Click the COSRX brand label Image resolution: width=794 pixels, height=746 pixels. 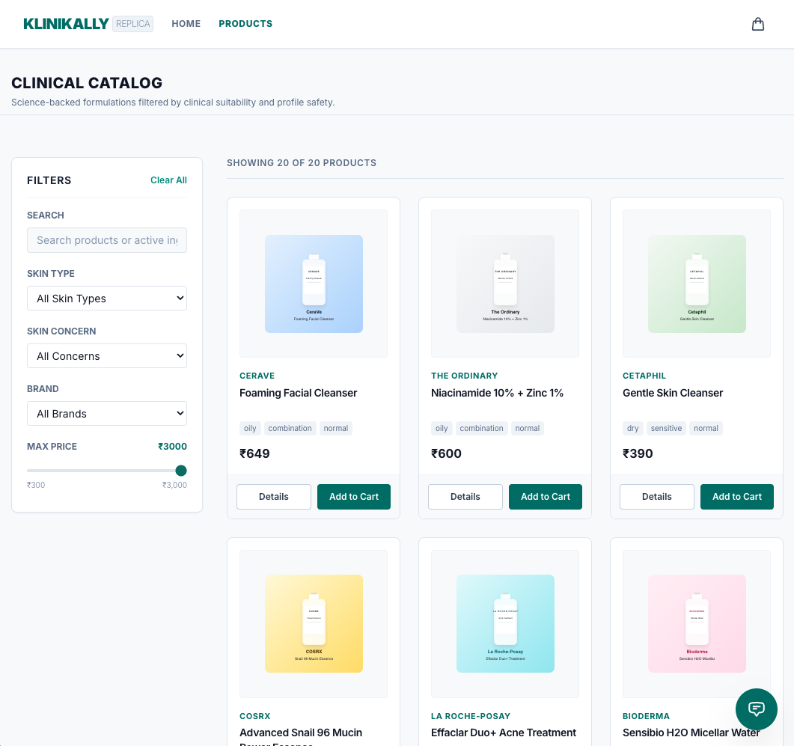pyautogui.click(x=255, y=716)
